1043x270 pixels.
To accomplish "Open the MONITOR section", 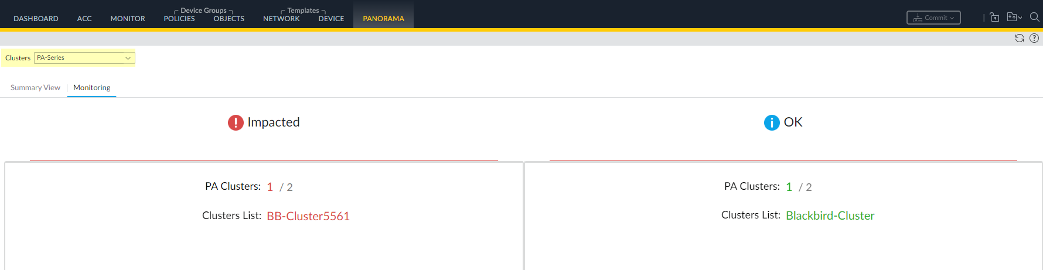I will click(128, 19).
